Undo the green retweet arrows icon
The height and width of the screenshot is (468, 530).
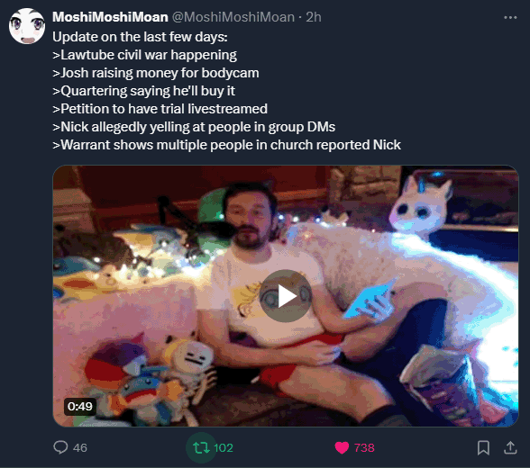click(201, 448)
